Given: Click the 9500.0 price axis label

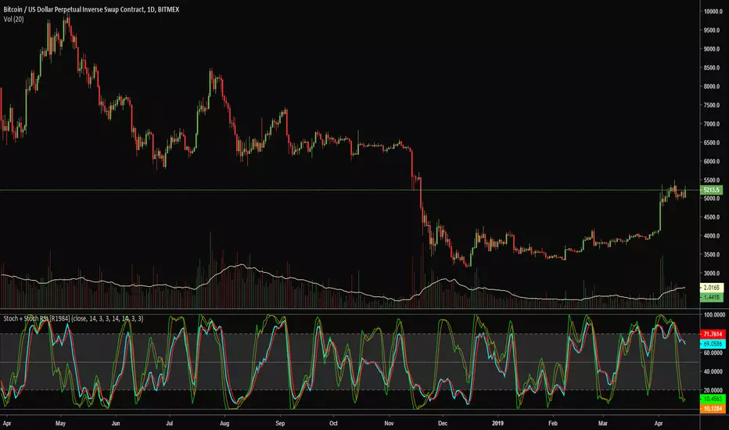Looking at the screenshot, I should coord(712,30).
